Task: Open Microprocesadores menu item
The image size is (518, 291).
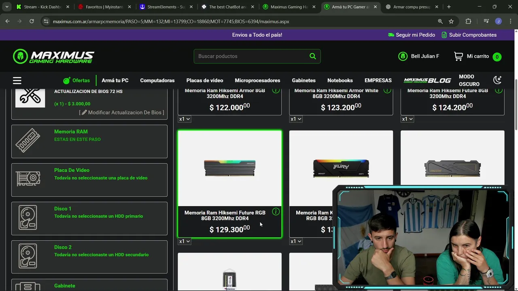Action: [257, 80]
